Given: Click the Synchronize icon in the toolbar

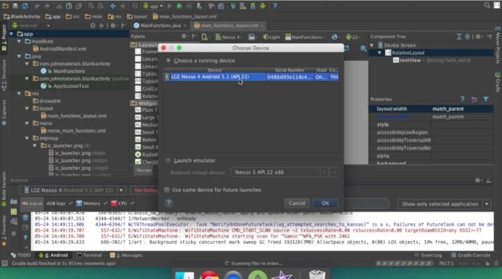Looking at the screenshot, I should click(24, 6).
